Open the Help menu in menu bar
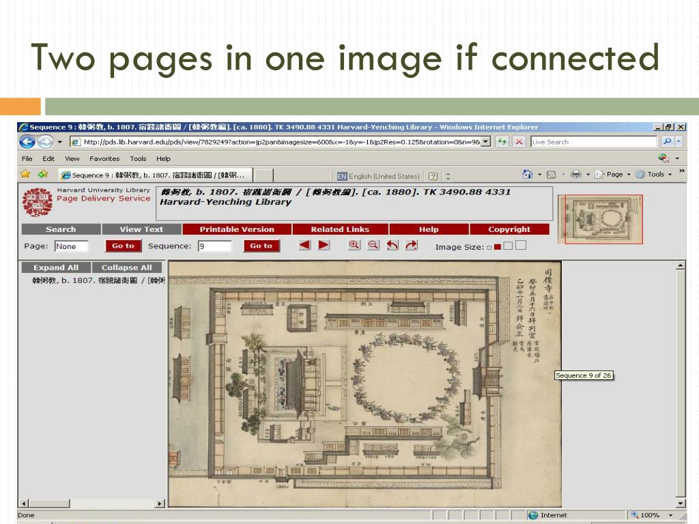Image resolution: width=699 pixels, height=524 pixels. (x=163, y=158)
